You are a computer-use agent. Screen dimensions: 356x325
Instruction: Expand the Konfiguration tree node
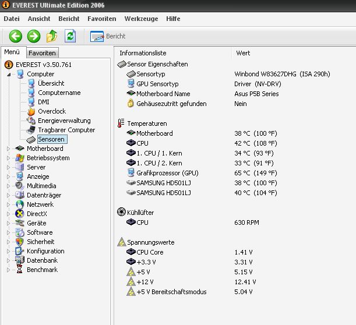(x=8, y=251)
